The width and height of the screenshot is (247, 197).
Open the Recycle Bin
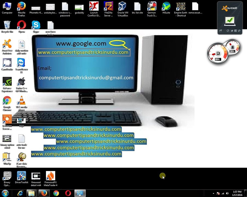pyautogui.click(x=7, y=27)
